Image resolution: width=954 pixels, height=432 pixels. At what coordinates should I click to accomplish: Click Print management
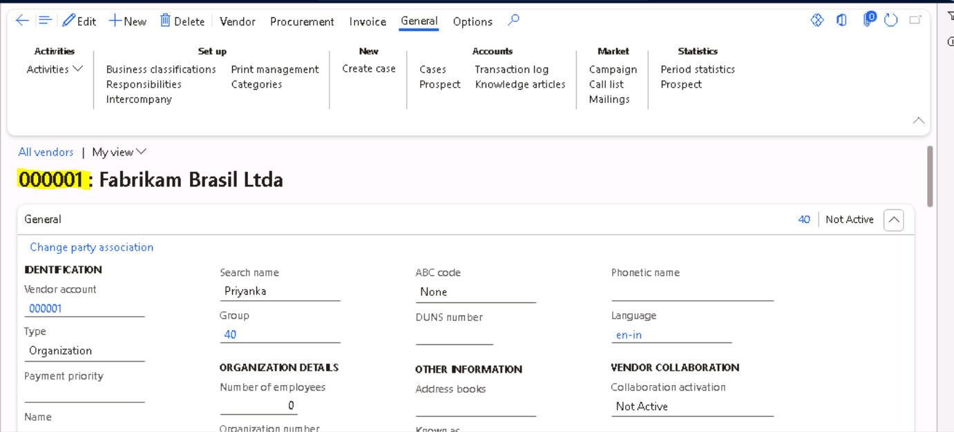pos(275,69)
